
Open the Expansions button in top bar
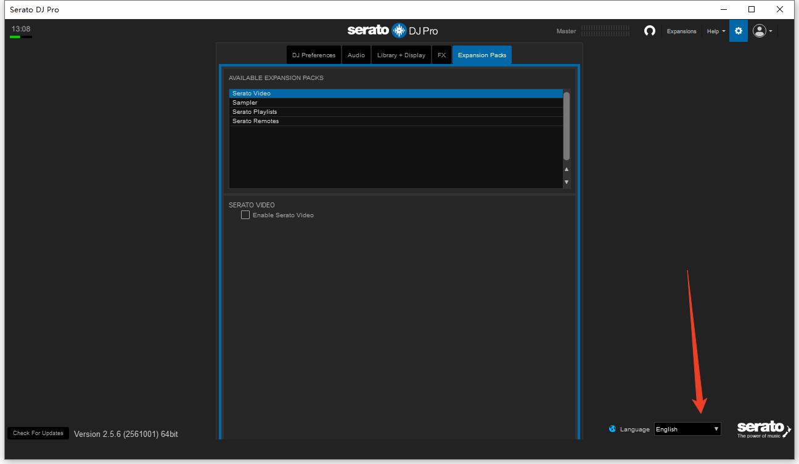click(x=681, y=31)
